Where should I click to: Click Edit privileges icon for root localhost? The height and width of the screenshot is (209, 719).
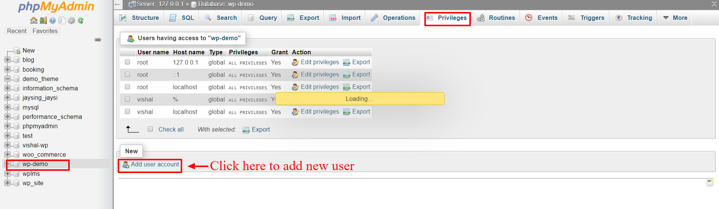pos(295,87)
